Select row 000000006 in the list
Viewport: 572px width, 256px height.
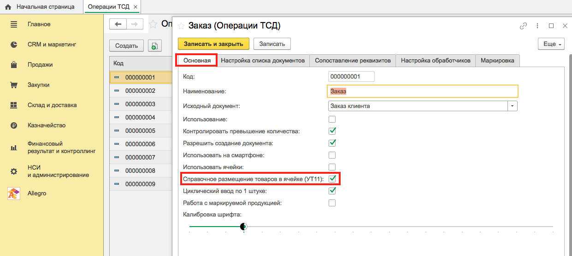[141, 144]
